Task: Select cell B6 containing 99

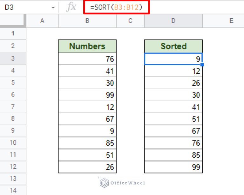Action: (87, 95)
